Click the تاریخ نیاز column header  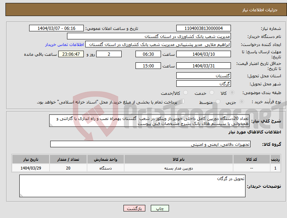tap(31, 159)
